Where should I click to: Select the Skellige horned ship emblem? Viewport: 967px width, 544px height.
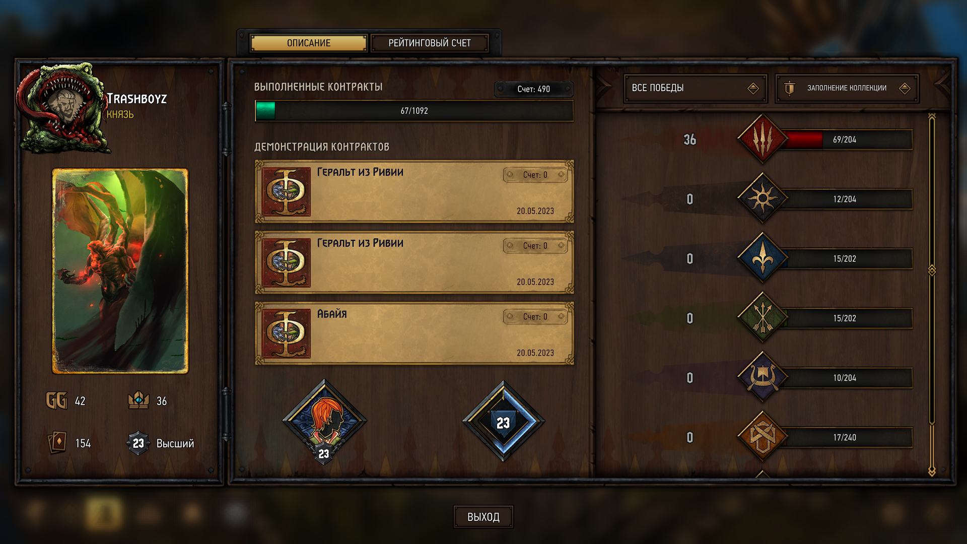(x=762, y=377)
